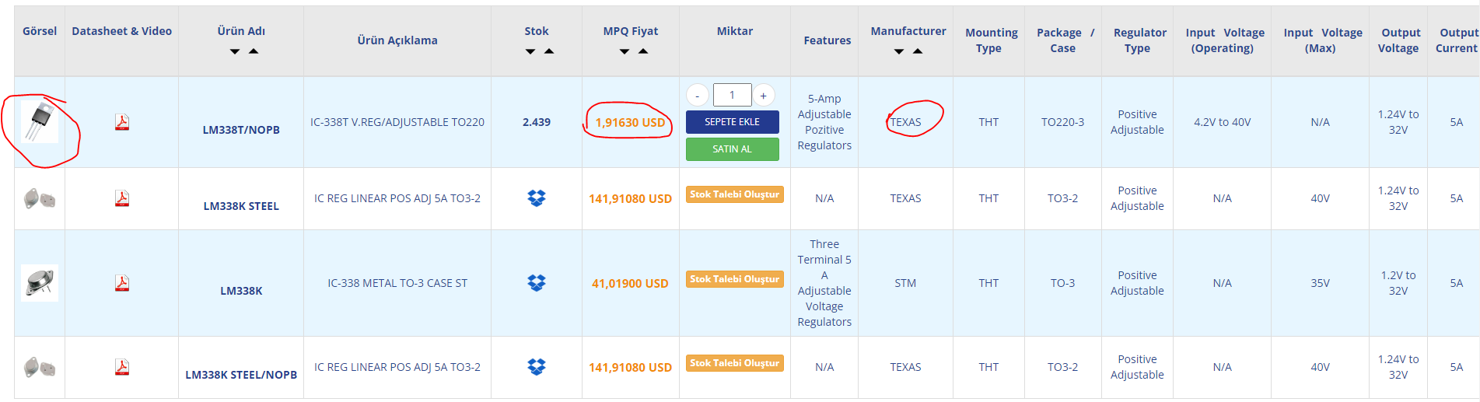Image resolution: width=1480 pixels, height=402 pixels.
Task: Click the Dropbox stock icon for LM338K STEEL
Action: (537, 198)
